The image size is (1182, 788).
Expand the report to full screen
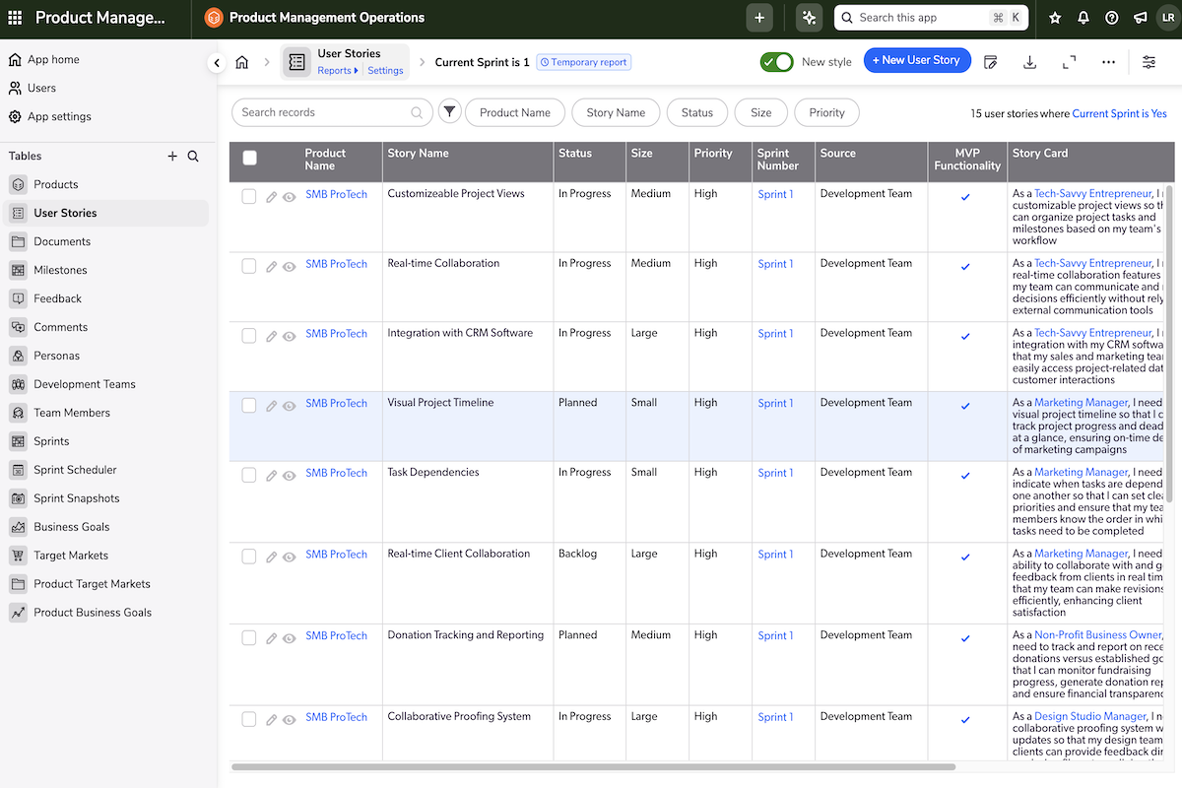pos(1069,61)
